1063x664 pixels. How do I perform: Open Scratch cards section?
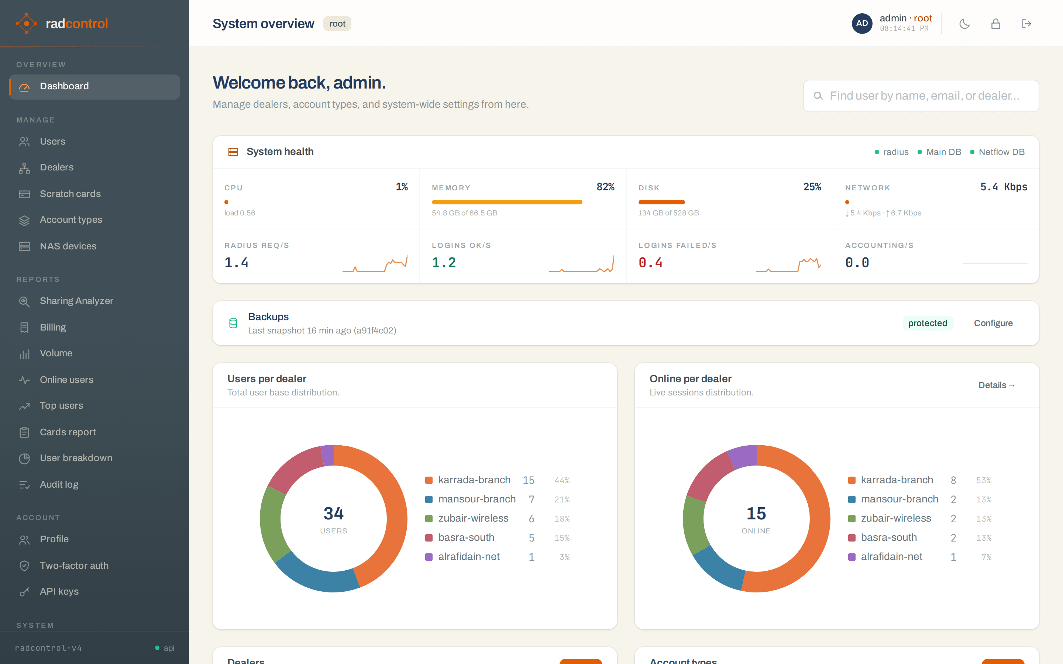tap(94, 194)
